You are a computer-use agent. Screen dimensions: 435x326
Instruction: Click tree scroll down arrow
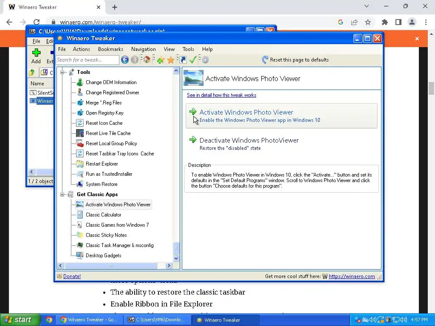coord(176,259)
